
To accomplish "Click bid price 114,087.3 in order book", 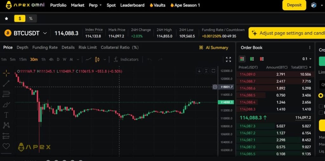I will [x=248, y=126].
